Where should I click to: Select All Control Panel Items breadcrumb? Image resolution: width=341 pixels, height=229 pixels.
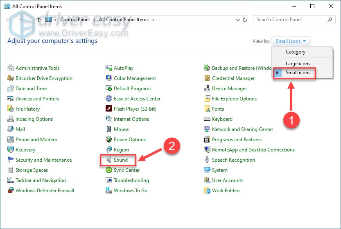point(124,20)
